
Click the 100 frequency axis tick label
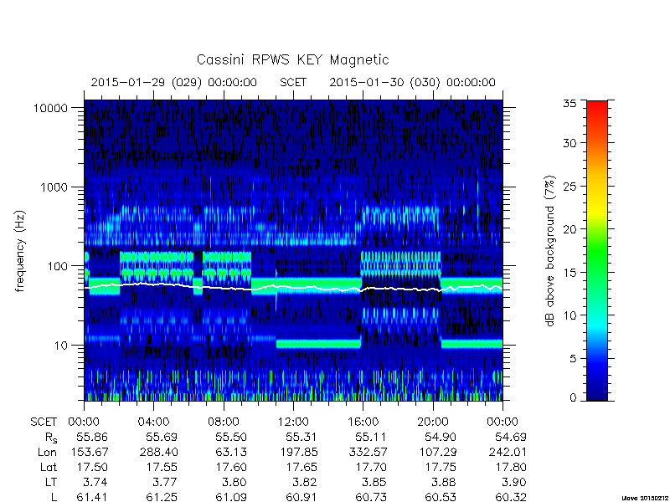pos(57,266)
